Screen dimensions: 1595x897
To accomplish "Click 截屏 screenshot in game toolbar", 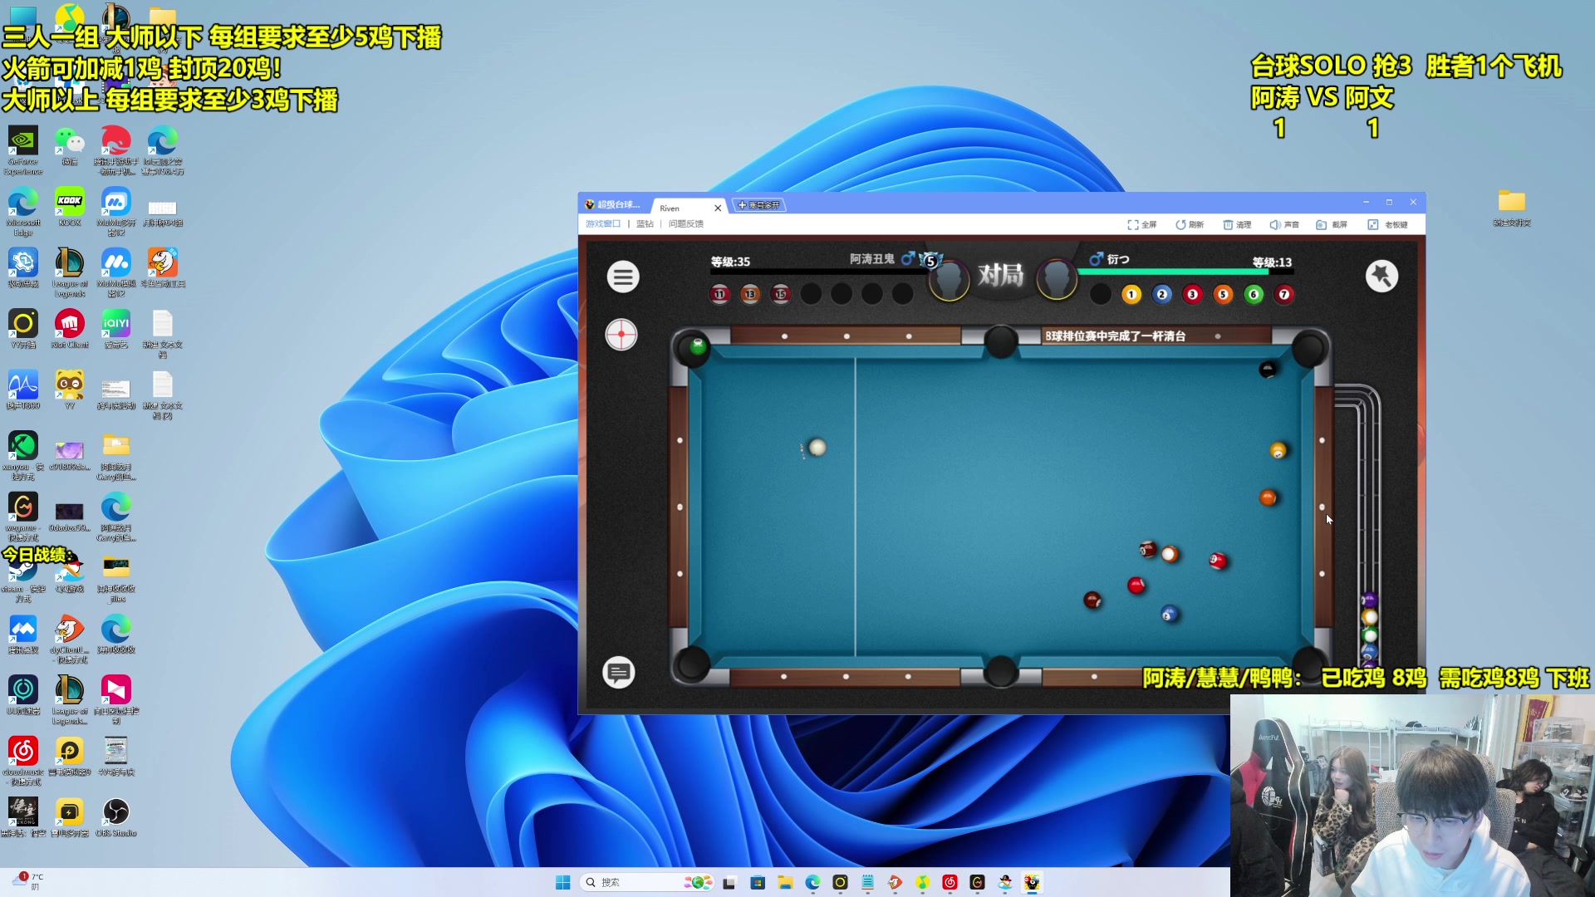I will tap(1332, 224).
